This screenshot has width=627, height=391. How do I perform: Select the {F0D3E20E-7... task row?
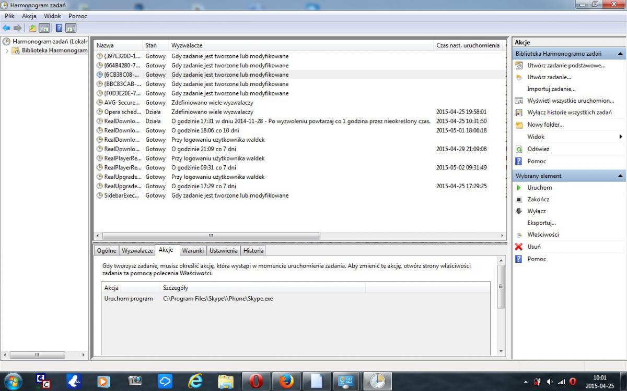click(299, 93)
